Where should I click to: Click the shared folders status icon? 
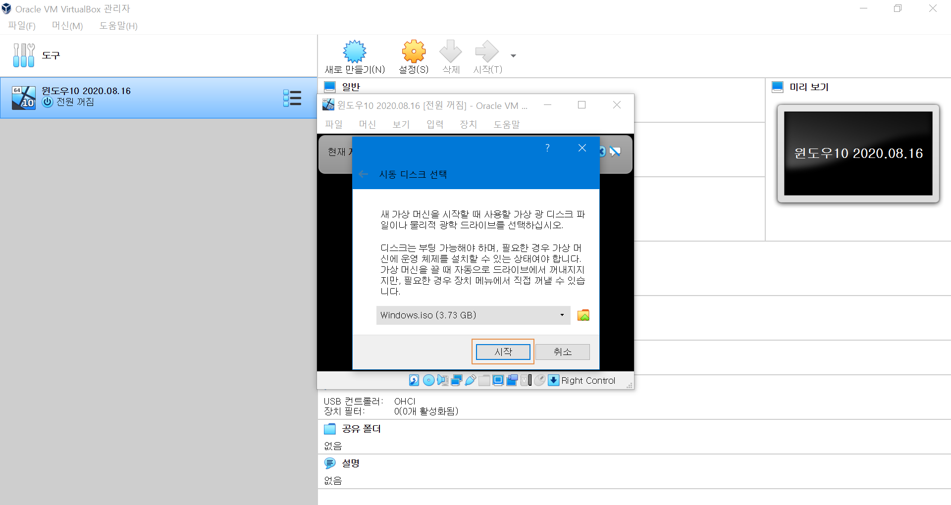click(484, 380)
